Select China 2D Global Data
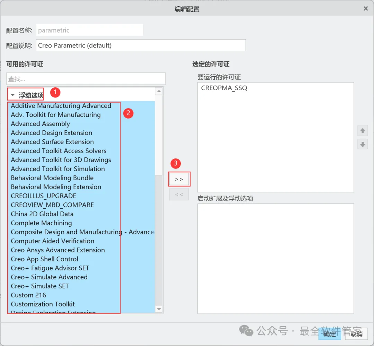This screenshot has height=346, width=374. pos(81,214)
